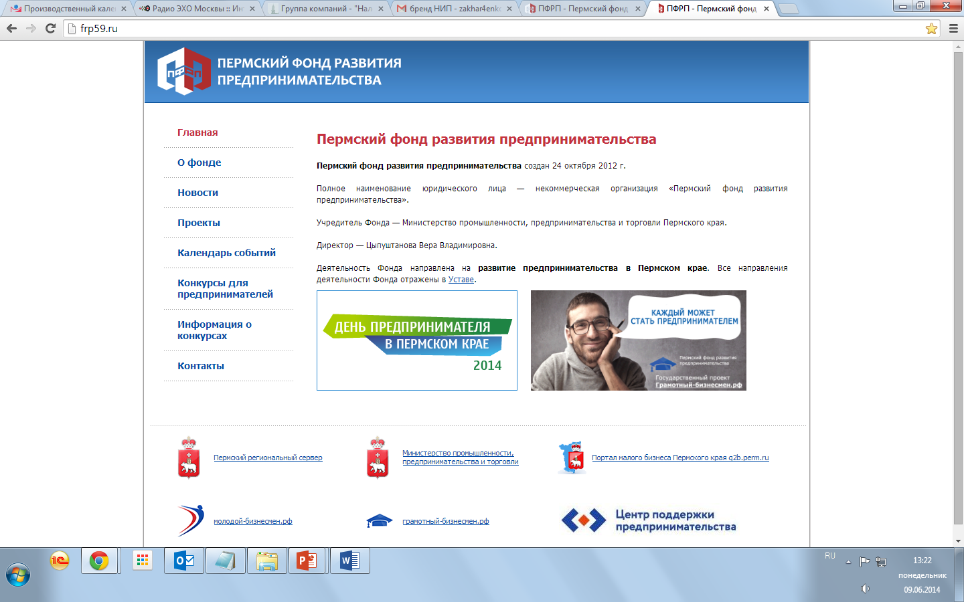This screenshot has width=964, height=602.
Task: Open the notebook app in the taskbar
Action: [225, 561]
